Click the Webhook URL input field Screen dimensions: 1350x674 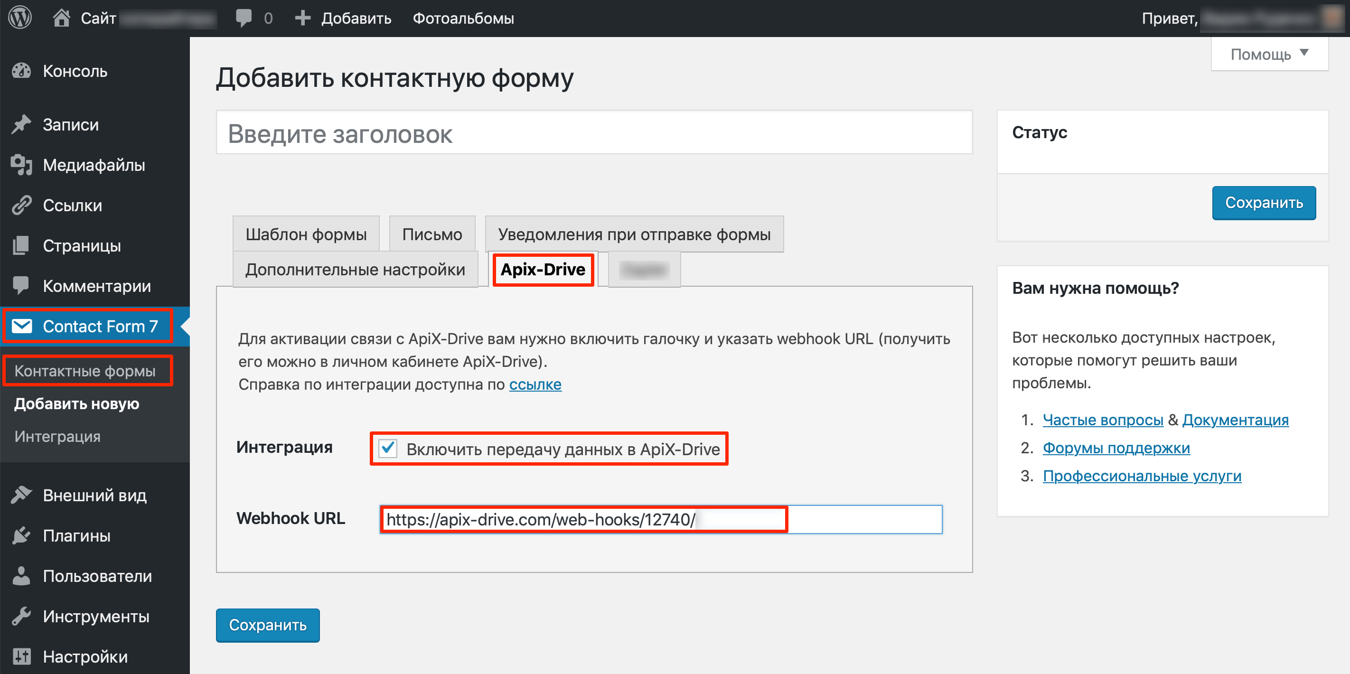tap(661, 519)
